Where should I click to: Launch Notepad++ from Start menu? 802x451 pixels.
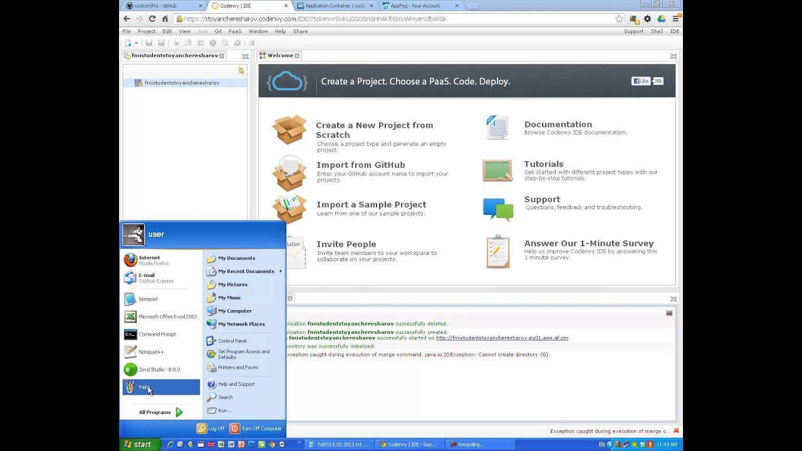pos(161,351)
